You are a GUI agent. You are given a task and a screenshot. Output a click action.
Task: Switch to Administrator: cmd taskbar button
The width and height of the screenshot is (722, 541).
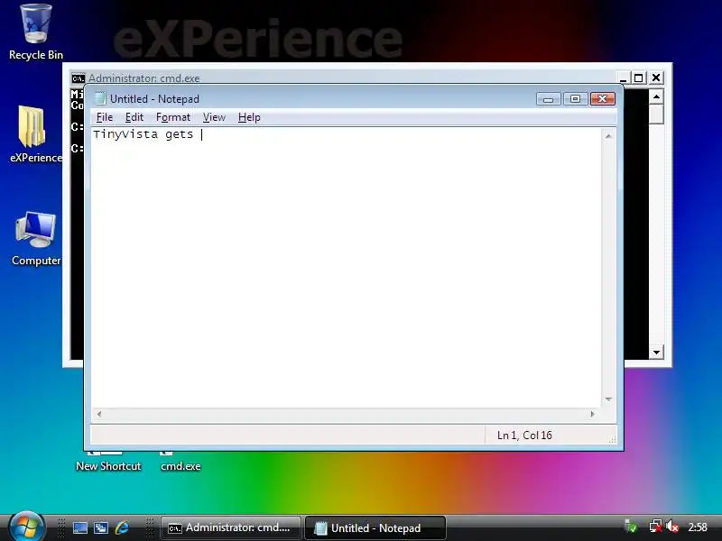(x=230, y=527)
